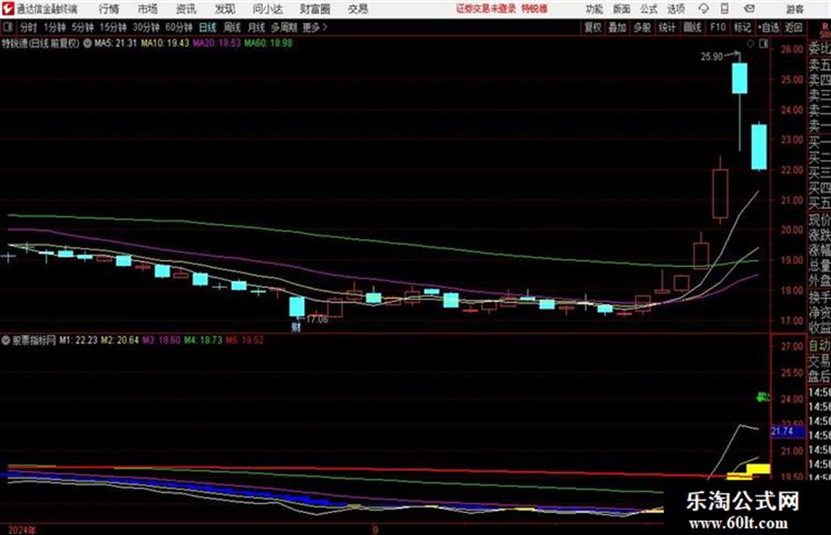Screen dimensions: 831x535
Task: Click the 2024年 date axis label
Action: [22, 530]
